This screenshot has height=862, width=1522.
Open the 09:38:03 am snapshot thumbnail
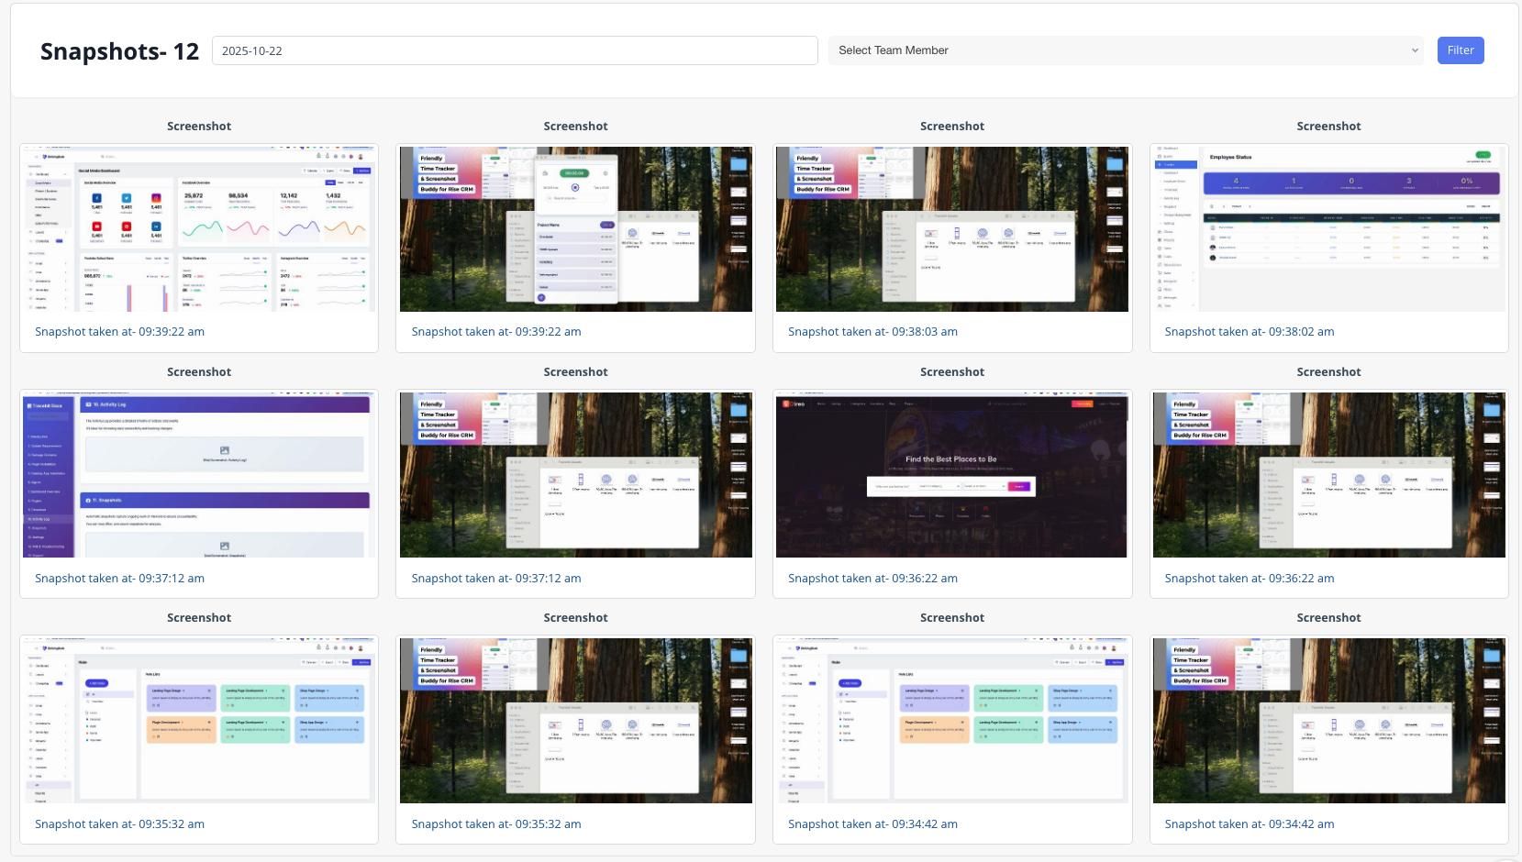(x=951, y=228)
